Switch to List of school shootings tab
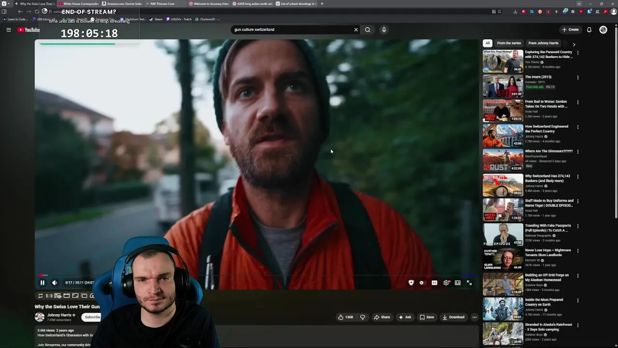 tap(296, 4)
